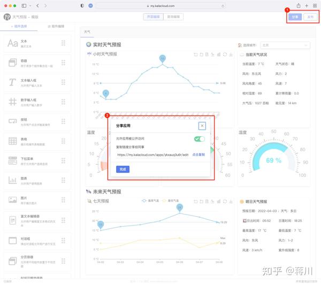
Task: Switch 小时天气预报 chart to line type
Action: pyautogui.click(x=213, y=55)
